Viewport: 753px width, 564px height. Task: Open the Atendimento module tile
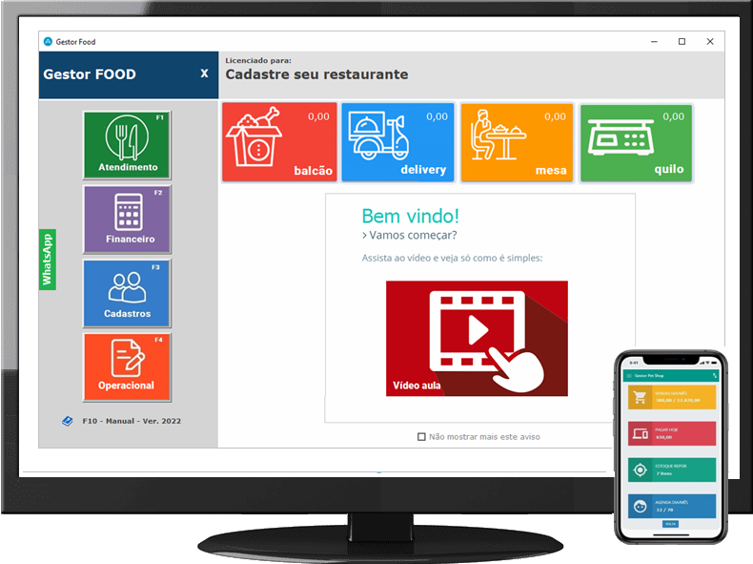click(127, 144)
